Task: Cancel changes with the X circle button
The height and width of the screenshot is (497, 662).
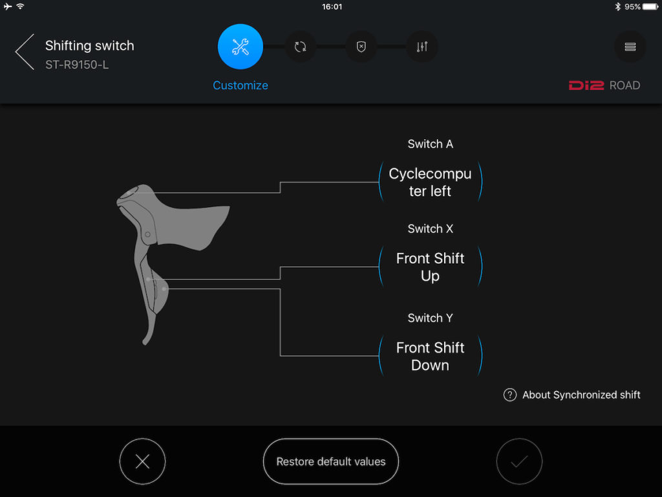Action: (142, 461)
